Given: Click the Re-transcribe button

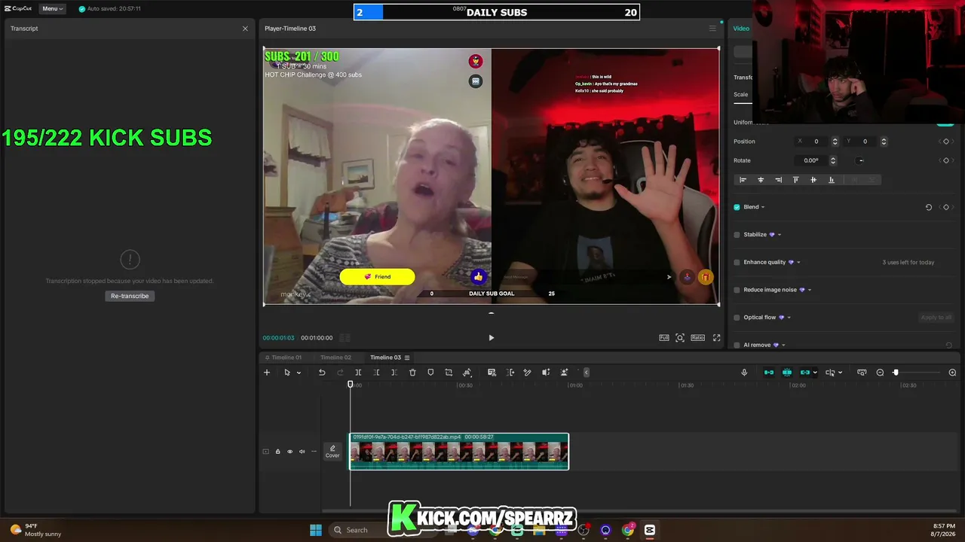Looking at the screenshot, I should tap(130, 296).
